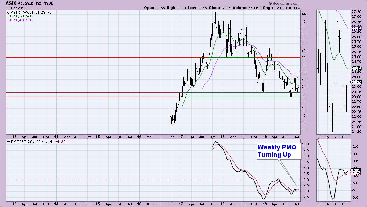Click the "ASIX (Weekly) 23.75" legend label
The image size is (367, 207).
pyautogui.click(x=31, y=12)
